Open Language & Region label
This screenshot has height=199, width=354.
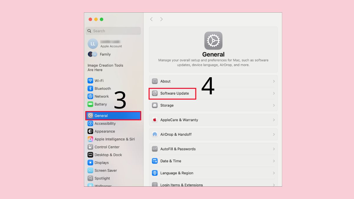click(x=177, y=173)
